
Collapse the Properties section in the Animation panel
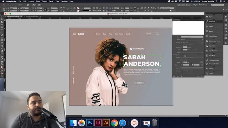coord(173,55)
